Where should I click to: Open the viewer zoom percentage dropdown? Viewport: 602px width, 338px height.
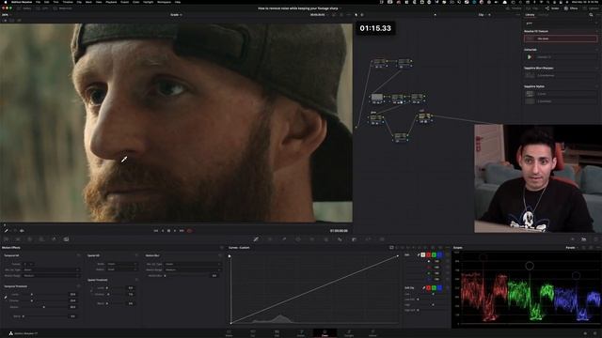coord(5,15)
